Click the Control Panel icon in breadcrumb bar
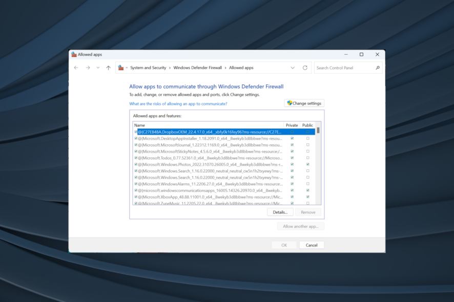Screen dimensions: 454x302 pyautogui.click(x=120, y=67)
